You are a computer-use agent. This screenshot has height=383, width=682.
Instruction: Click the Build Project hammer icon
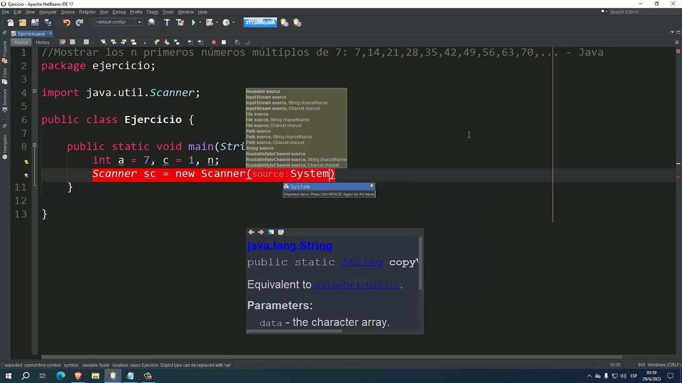pos(167,22)
